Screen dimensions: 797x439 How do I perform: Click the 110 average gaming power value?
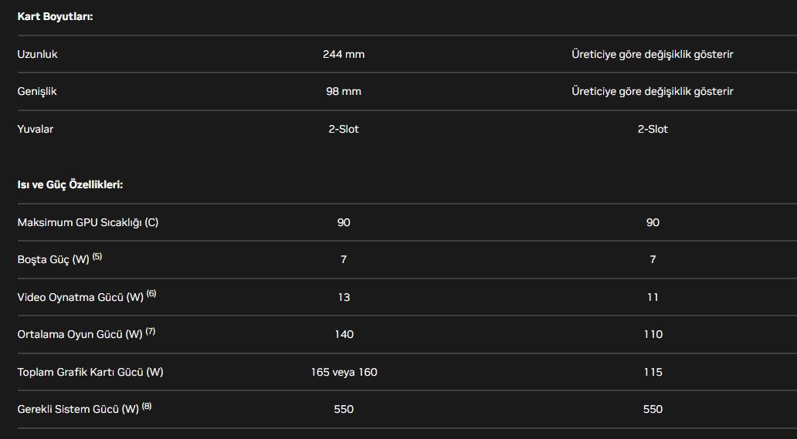pos(653,335)
